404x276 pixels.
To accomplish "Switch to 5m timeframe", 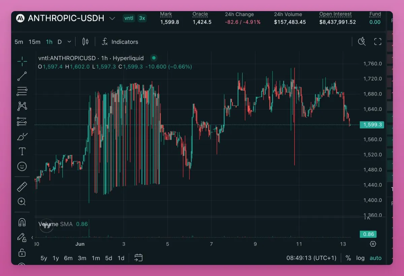I will tap(19, 42).
